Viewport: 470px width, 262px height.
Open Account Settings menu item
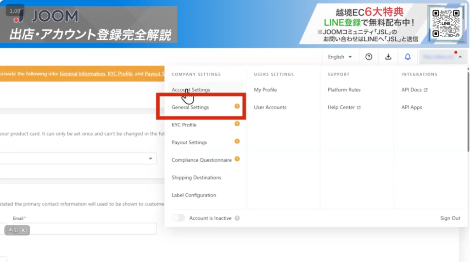pyautogui.click(x=191, y=90)
